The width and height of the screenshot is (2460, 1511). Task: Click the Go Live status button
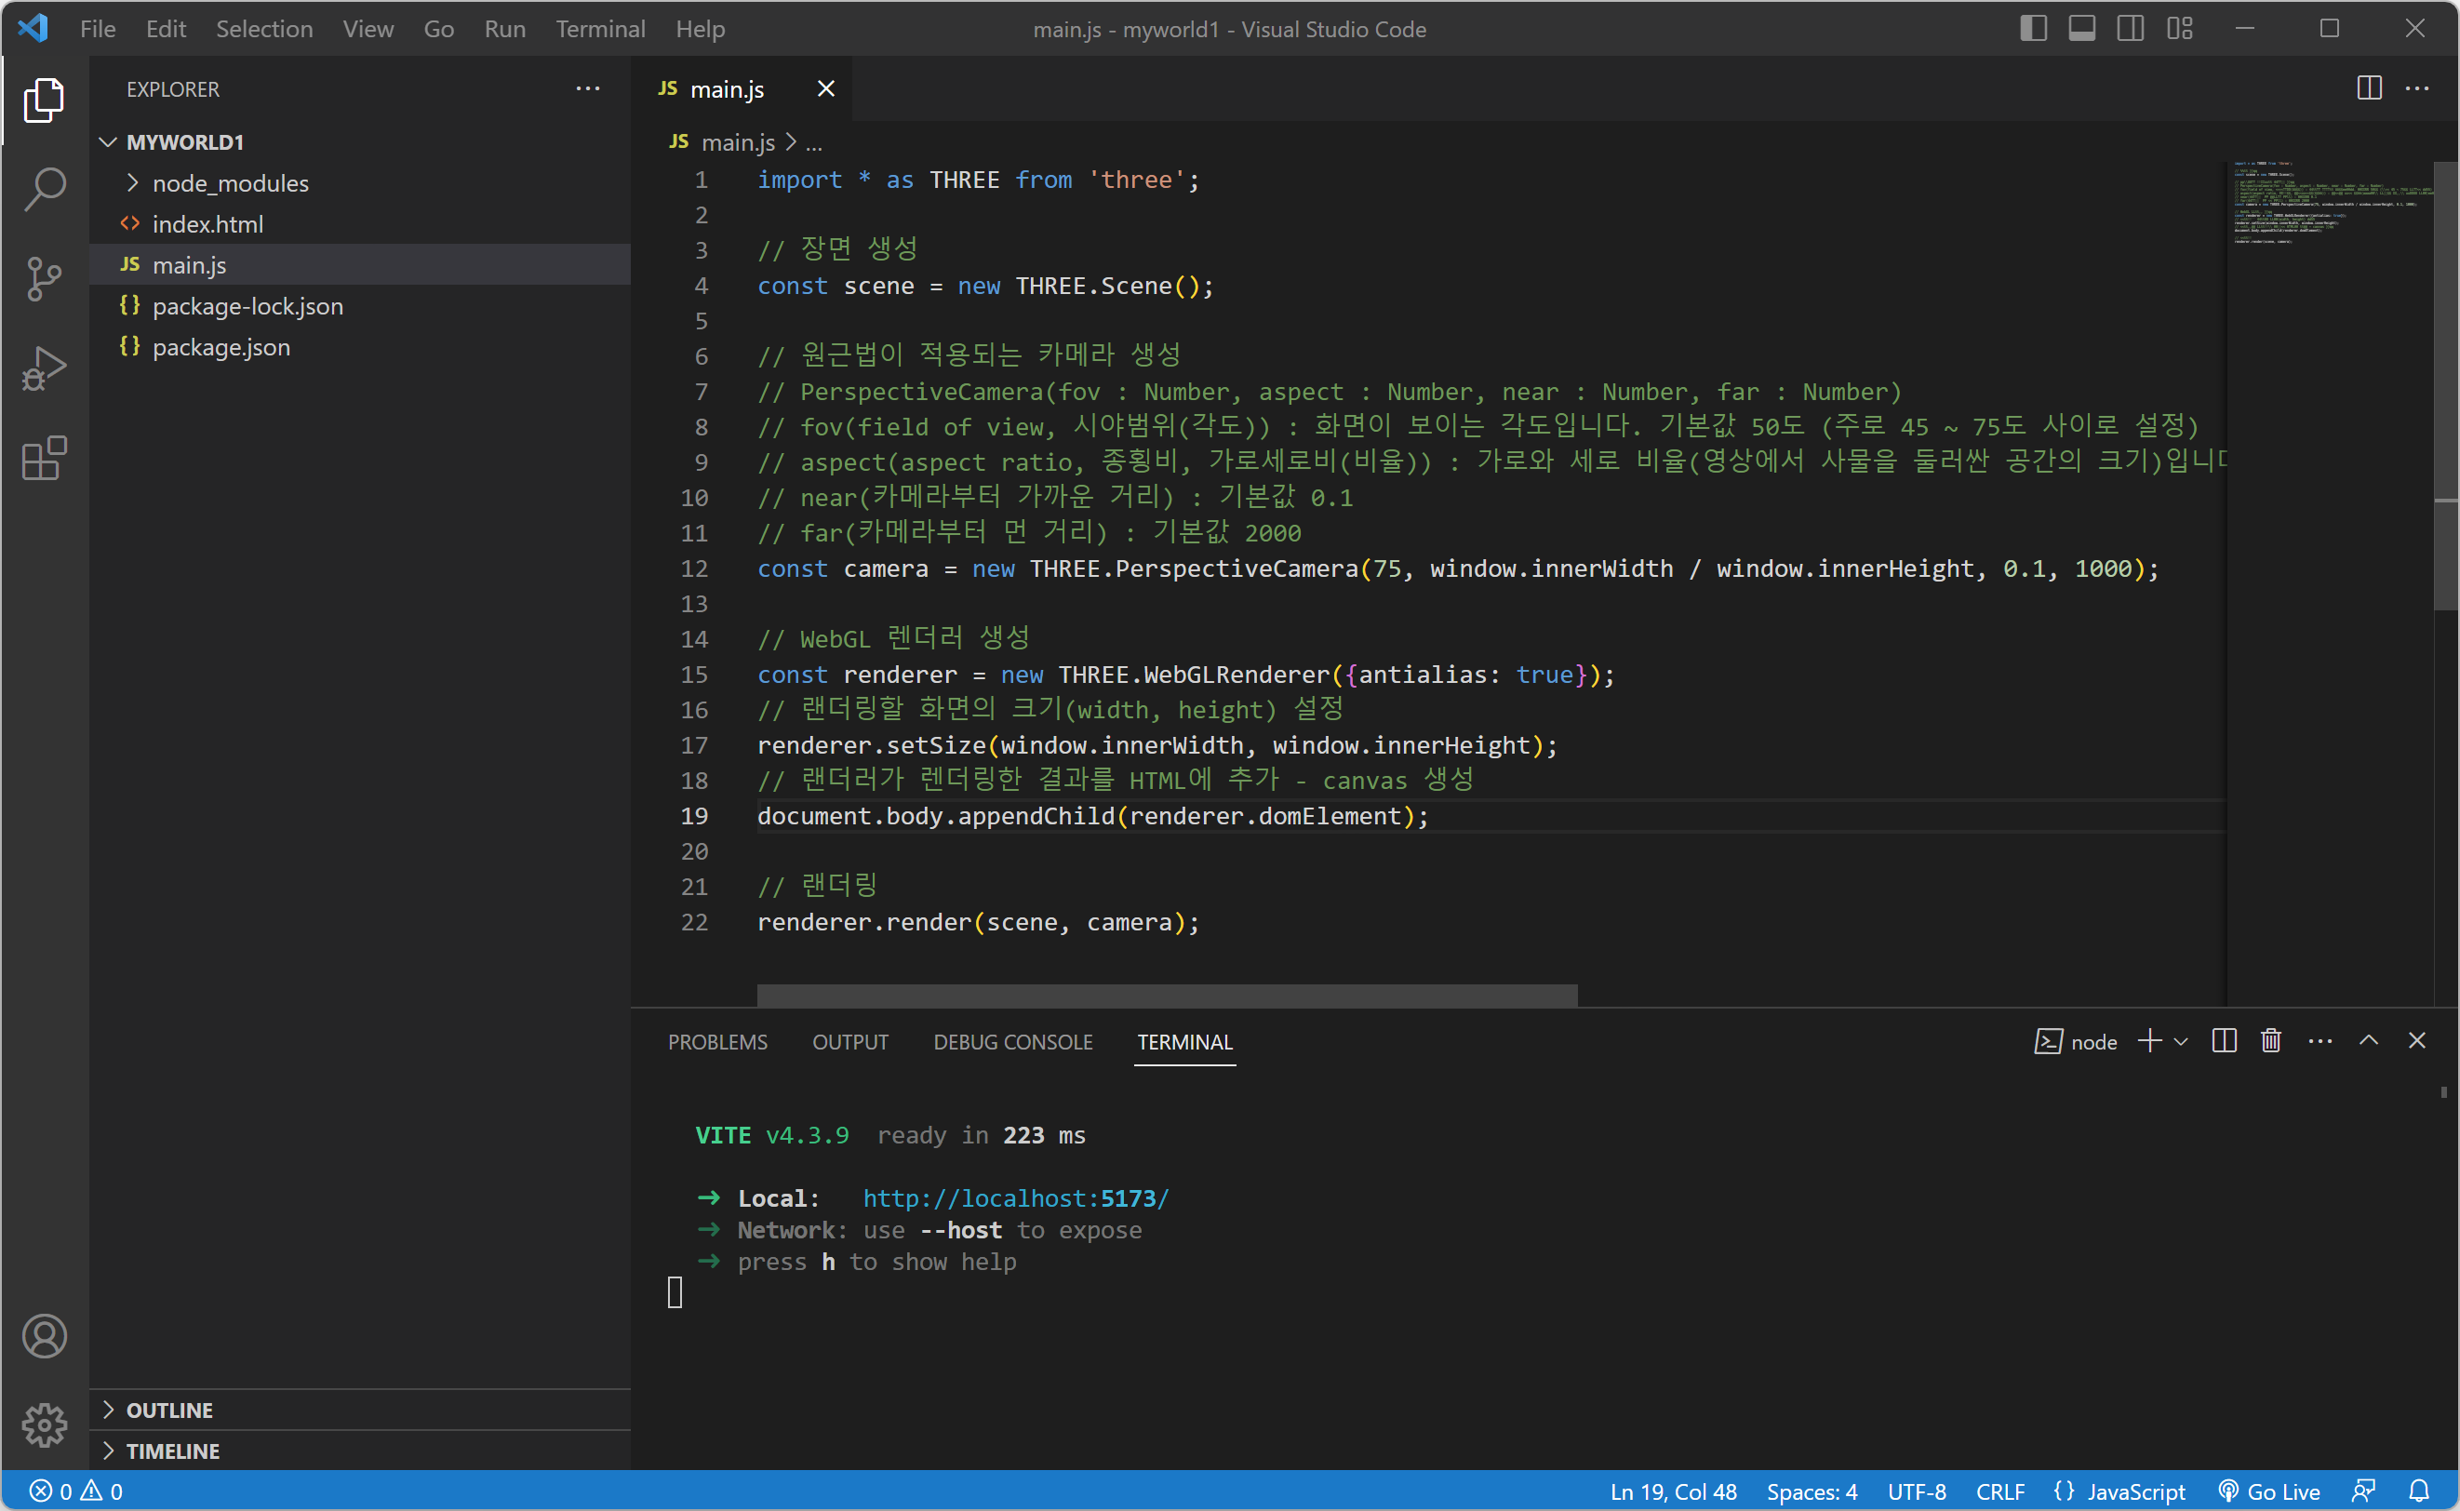tap(2269, 1491)
